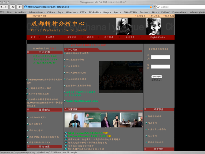205x154 pixels.
Task: Expand the Photo-video bookmarks folder
Action: [180, 12]
